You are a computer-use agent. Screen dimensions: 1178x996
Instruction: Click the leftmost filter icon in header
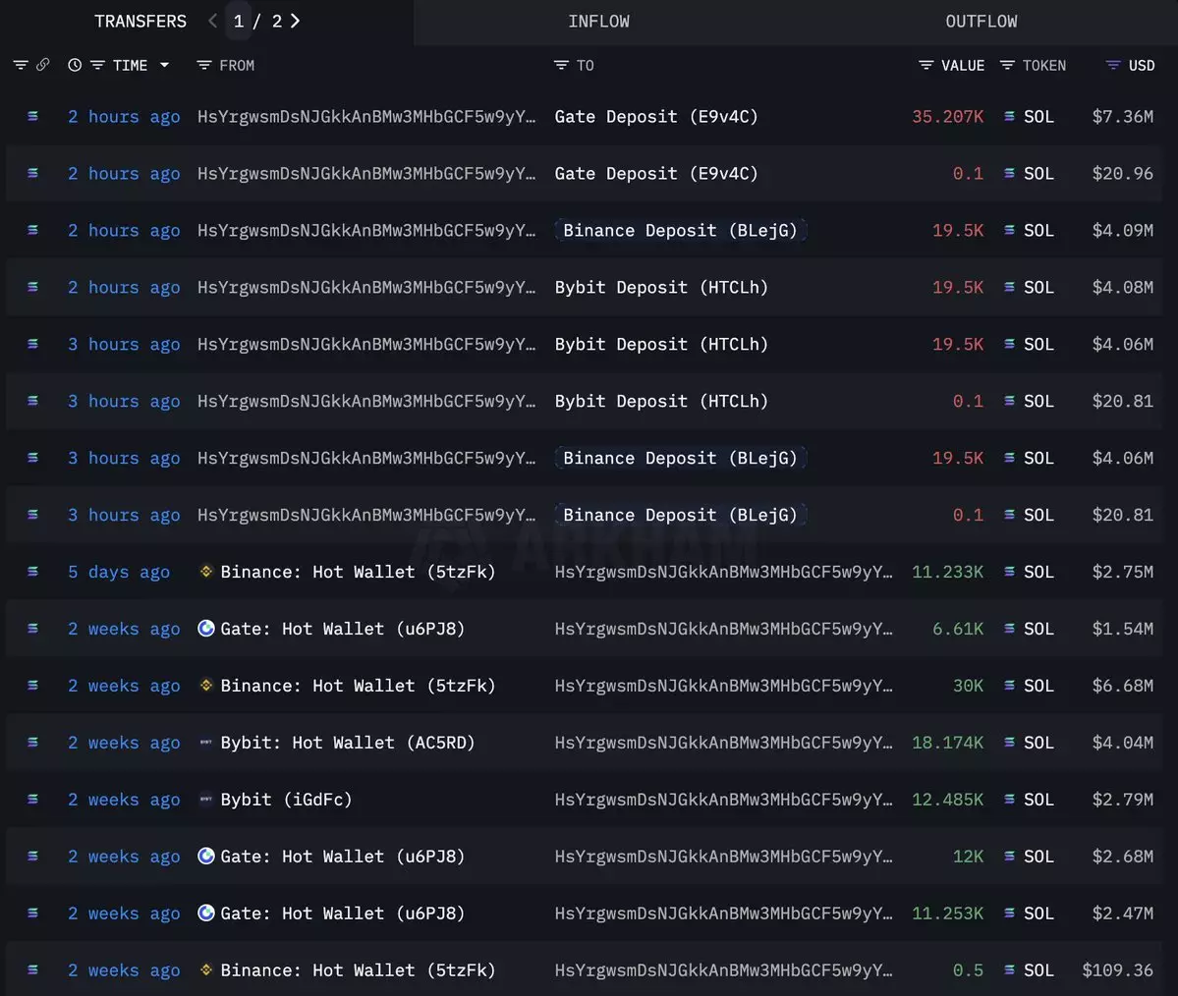(x=20, y=65)
